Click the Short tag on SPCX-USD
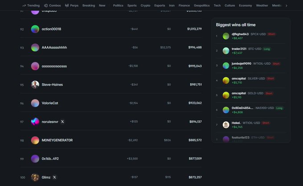 click(271, 34)
